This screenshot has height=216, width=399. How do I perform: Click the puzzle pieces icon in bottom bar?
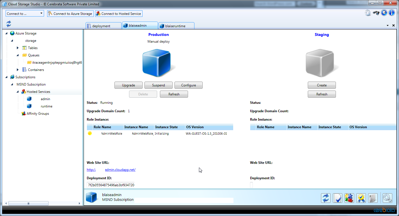click(349, 198)
